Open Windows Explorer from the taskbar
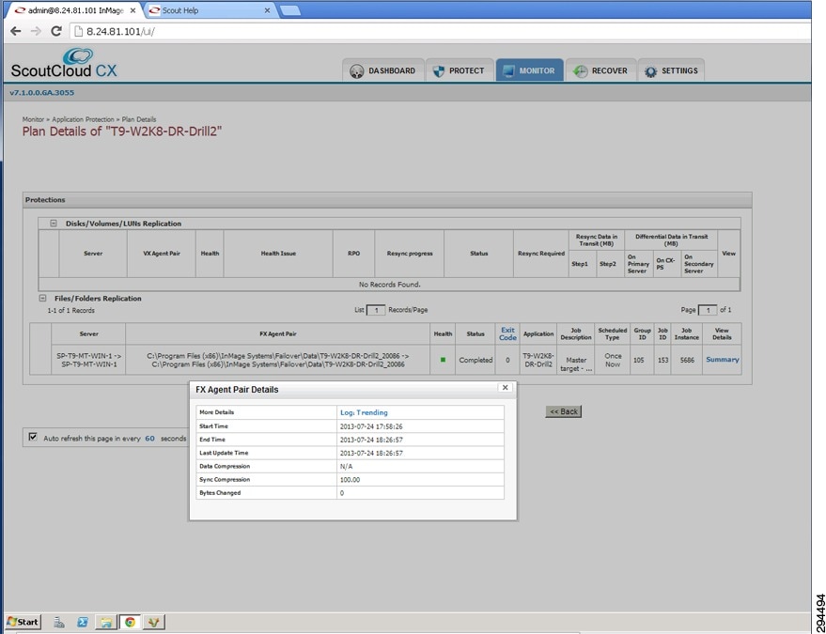The height and width of the screenshot is (634, 826). 106,623
